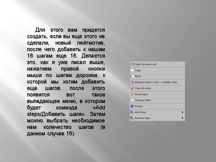Select Open in piano-roll from the menu
216x162 pixels.
point(146,64)
